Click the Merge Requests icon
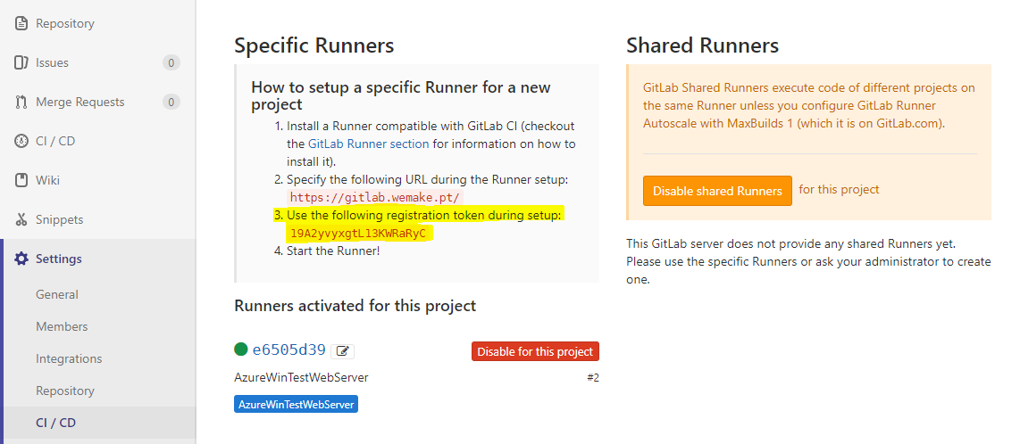 21,103
